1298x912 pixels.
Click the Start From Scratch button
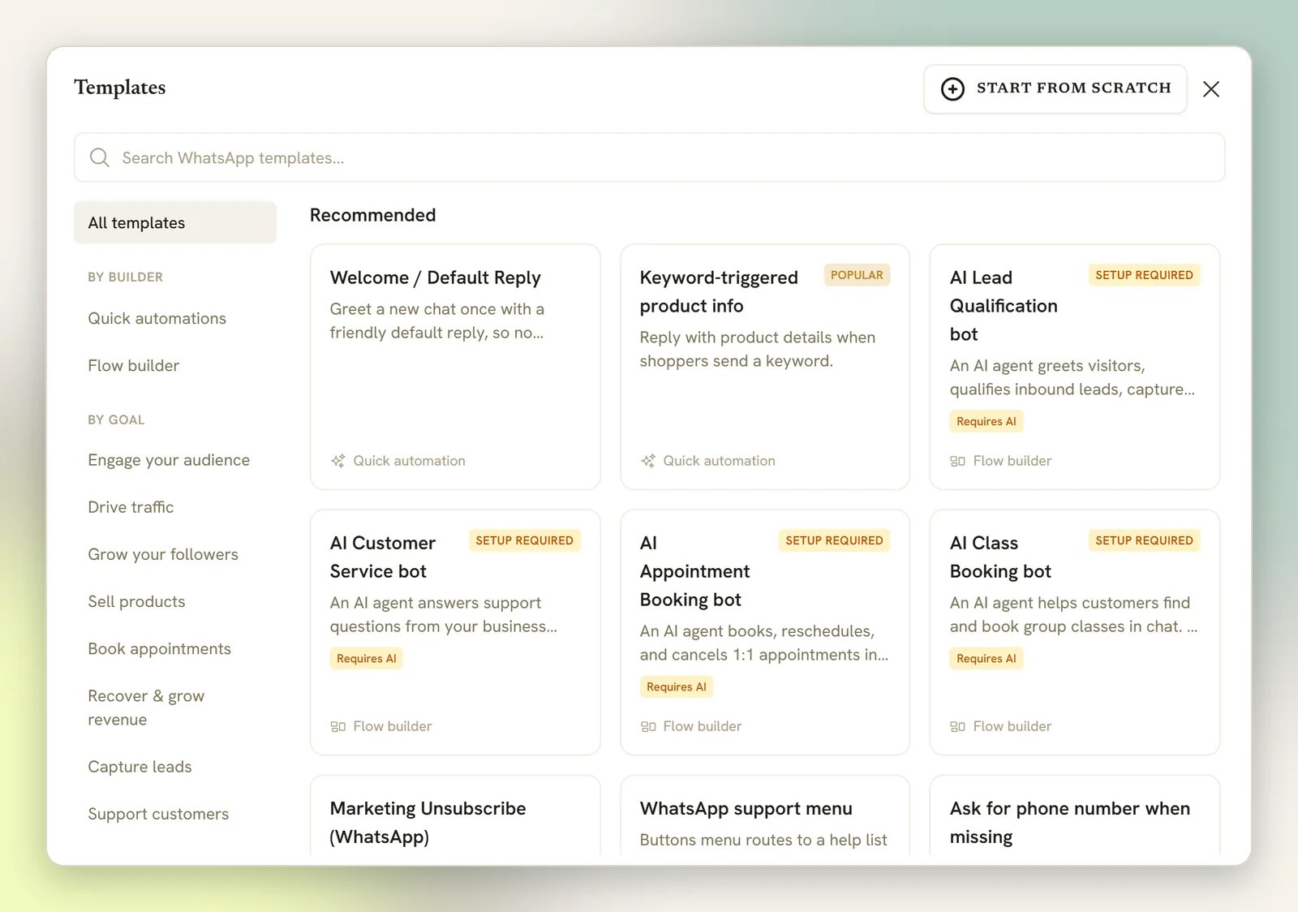pyautogui.click(x=1055, y=88)
